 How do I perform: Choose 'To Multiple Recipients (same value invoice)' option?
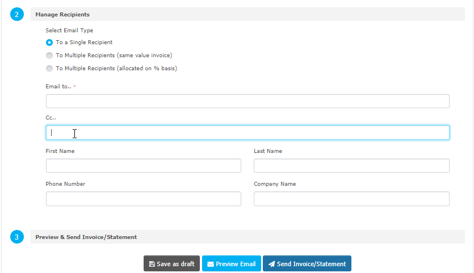point(49,56)
